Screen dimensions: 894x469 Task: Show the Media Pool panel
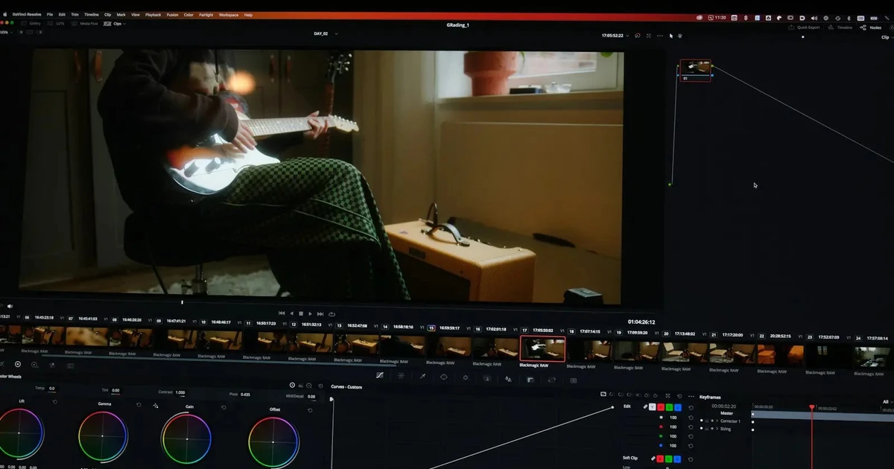[x=89, y=24]
